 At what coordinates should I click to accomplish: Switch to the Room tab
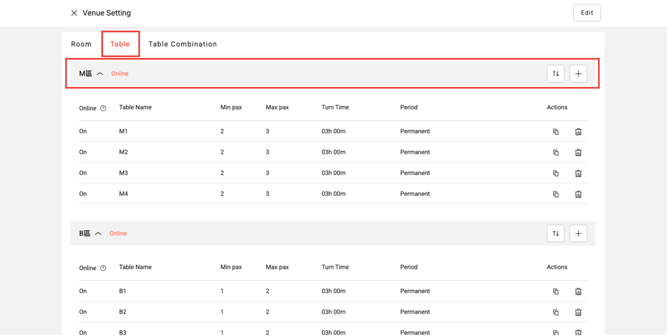coord(81,44)
